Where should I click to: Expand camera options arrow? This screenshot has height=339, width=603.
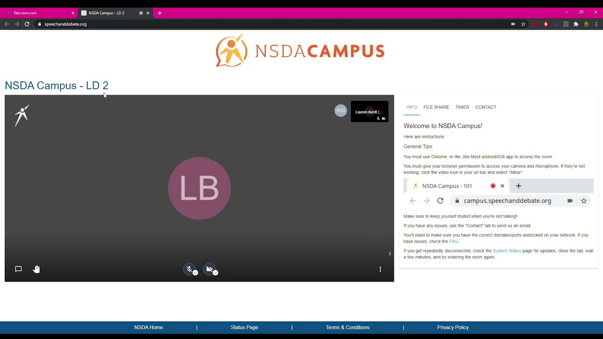point(216,273)
